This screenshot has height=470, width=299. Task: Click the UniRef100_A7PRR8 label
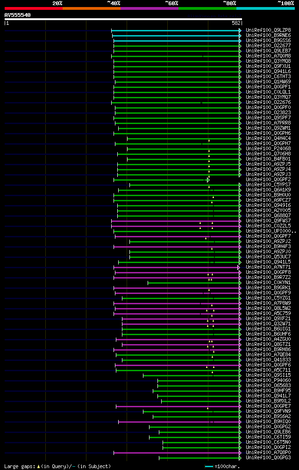(268, 123)
